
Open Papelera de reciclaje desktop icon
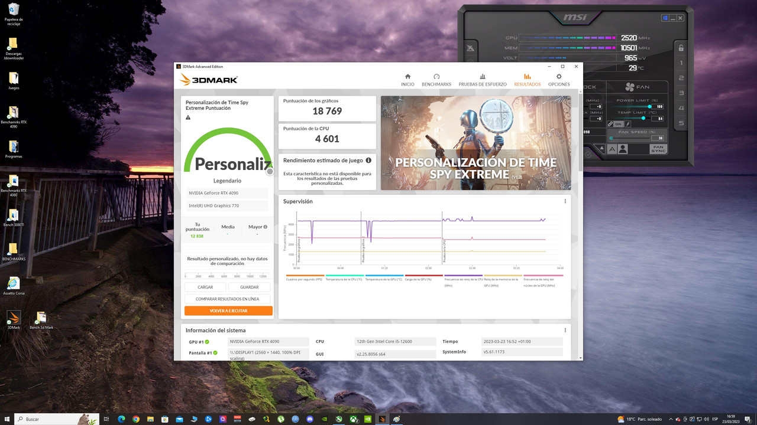point(14,15)
